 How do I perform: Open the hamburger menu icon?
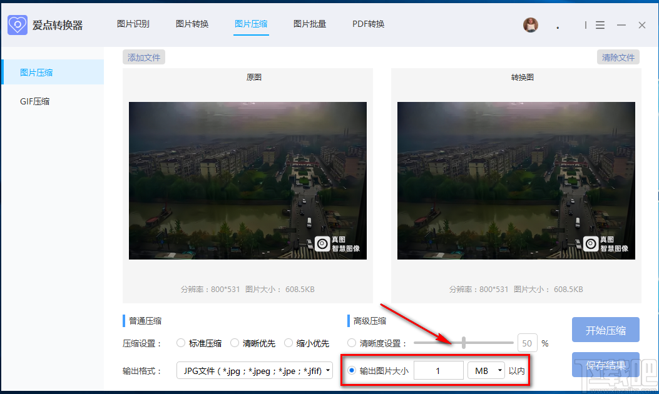[600, 25]
